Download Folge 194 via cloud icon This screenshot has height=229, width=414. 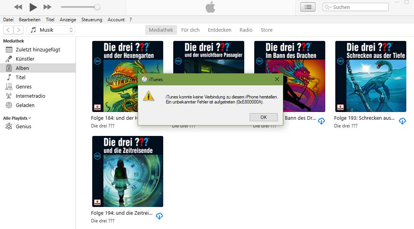click(x=159, y=216)
